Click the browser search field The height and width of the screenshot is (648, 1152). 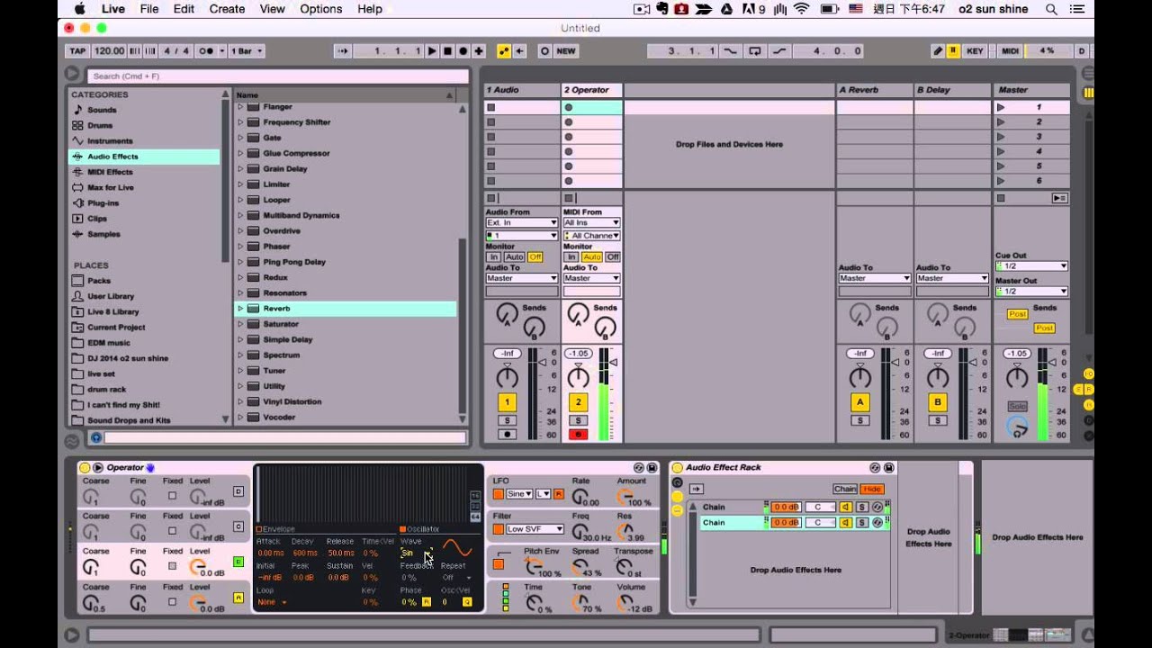279,76
